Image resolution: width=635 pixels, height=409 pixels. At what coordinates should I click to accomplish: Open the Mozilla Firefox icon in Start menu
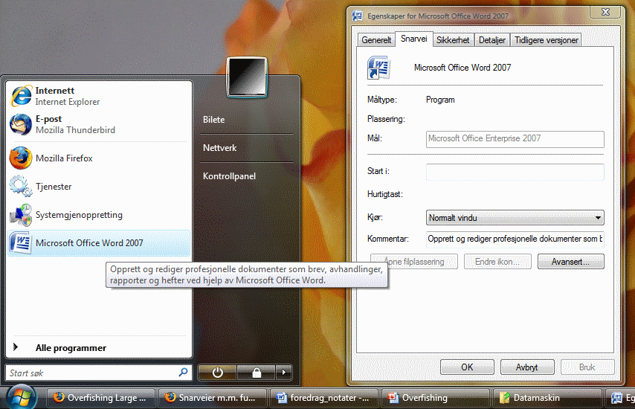pyautogui.click(x=21, y=158)
